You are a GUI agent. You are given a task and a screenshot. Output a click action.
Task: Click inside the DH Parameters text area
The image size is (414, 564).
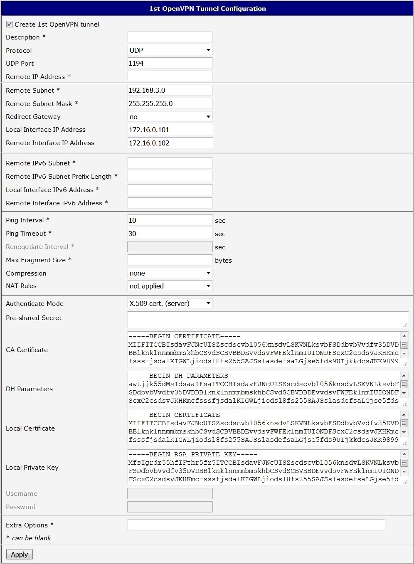click(264, 388)
